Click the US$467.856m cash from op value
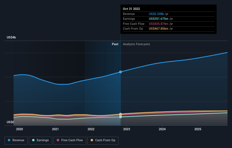The width and height of the screenshot is (232, 148). [x=159, y=29]
